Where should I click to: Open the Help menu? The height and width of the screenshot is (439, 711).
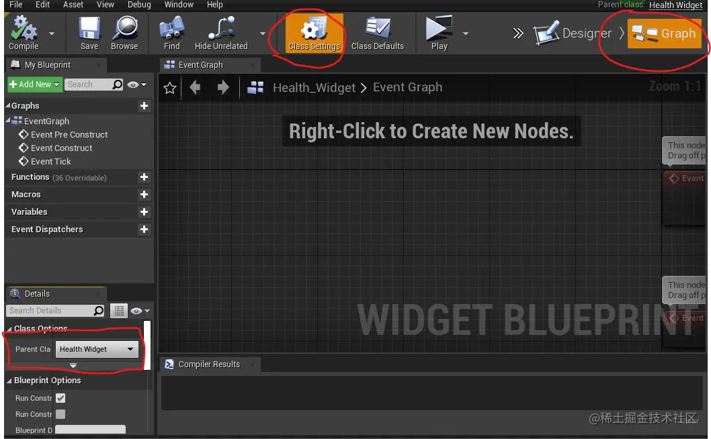[214, 5]
